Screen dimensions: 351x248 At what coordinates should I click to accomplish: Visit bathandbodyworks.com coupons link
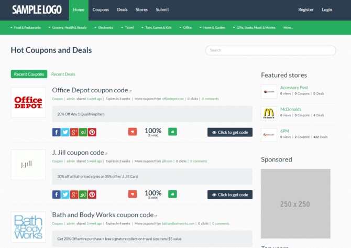coord(178,223)
